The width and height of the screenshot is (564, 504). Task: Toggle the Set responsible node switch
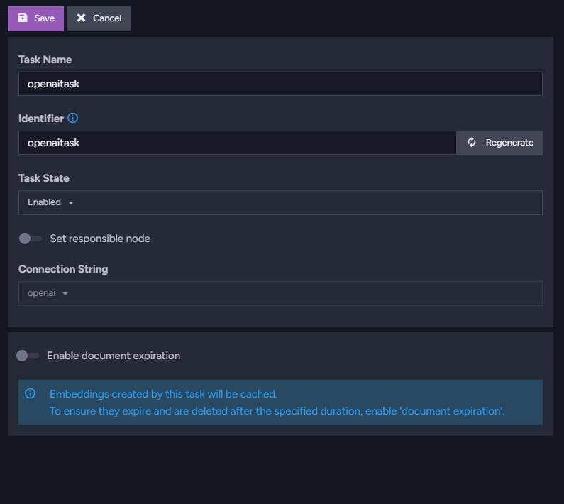[31, 239]
